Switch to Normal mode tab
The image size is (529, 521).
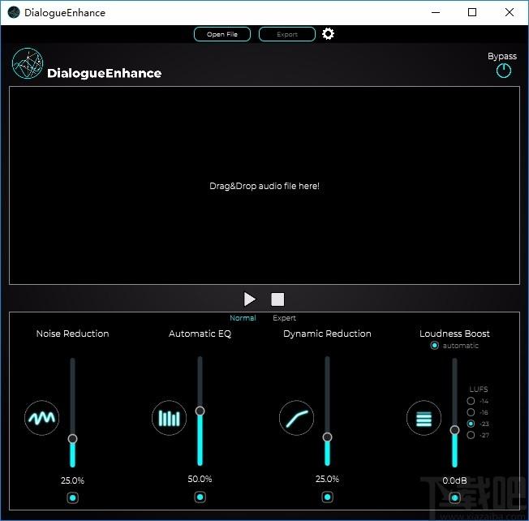click(243, 318)
